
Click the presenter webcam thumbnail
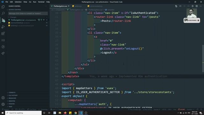(192, 13)
